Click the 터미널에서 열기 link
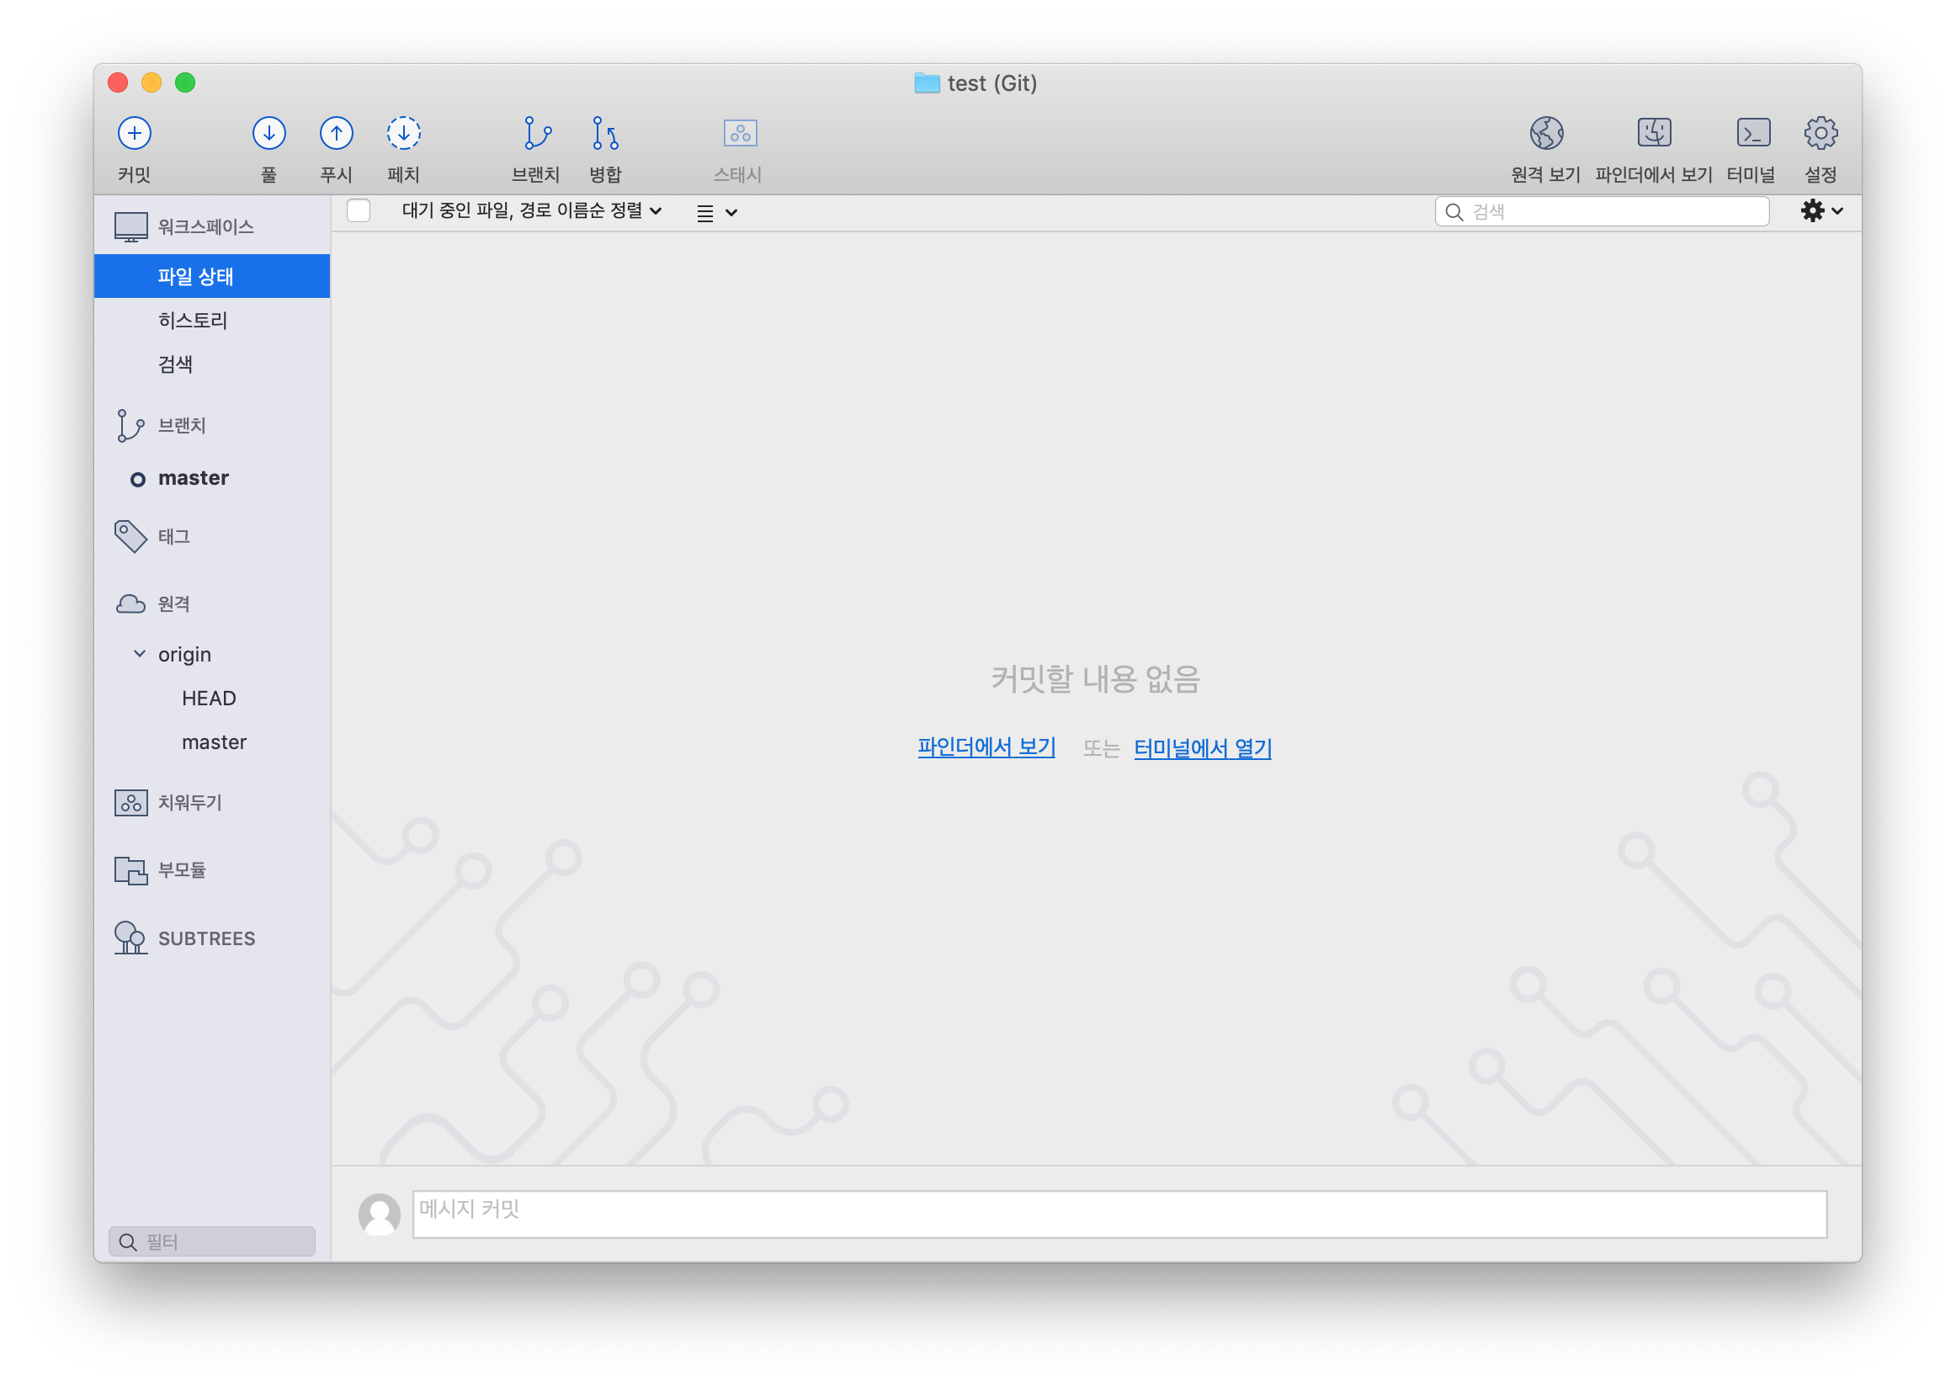 1202,749
